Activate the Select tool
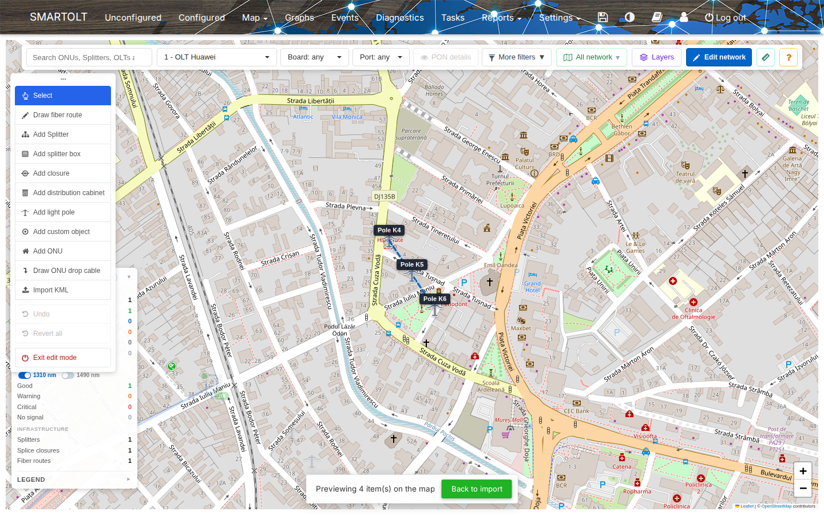The height and width of the screenshot is (515, 824). coord(63,96)
